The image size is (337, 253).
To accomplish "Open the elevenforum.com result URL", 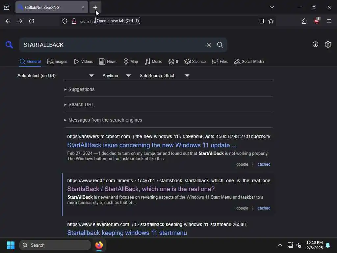I will (156, 224).
